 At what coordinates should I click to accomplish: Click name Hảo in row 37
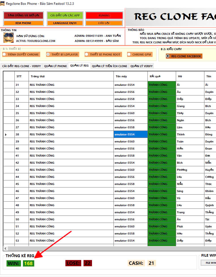210,127
